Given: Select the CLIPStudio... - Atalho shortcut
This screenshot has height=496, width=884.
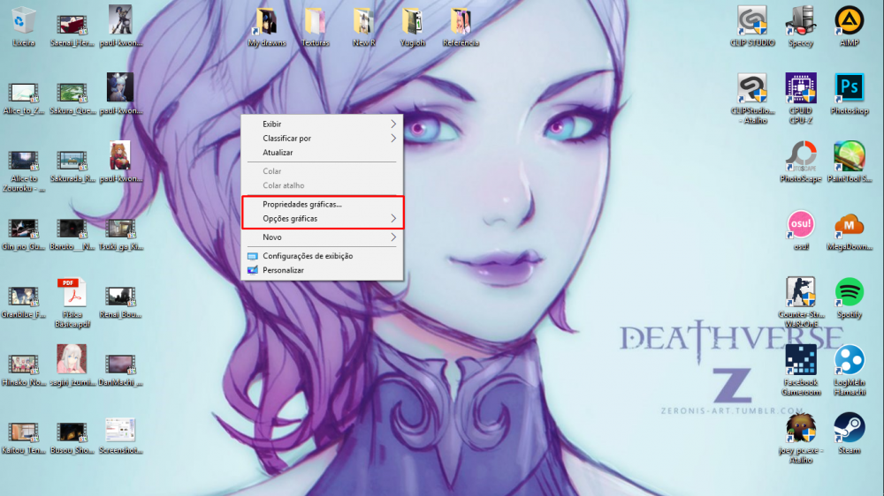Looking at the screenshot, I should (752, 99).
